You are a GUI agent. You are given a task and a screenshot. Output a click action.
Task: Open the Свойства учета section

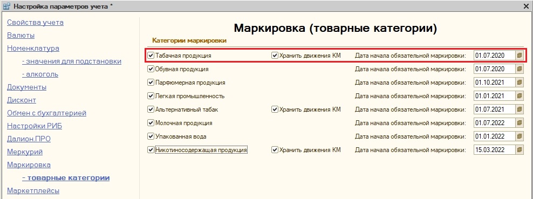pyautogui.click(x=36, y=23)
